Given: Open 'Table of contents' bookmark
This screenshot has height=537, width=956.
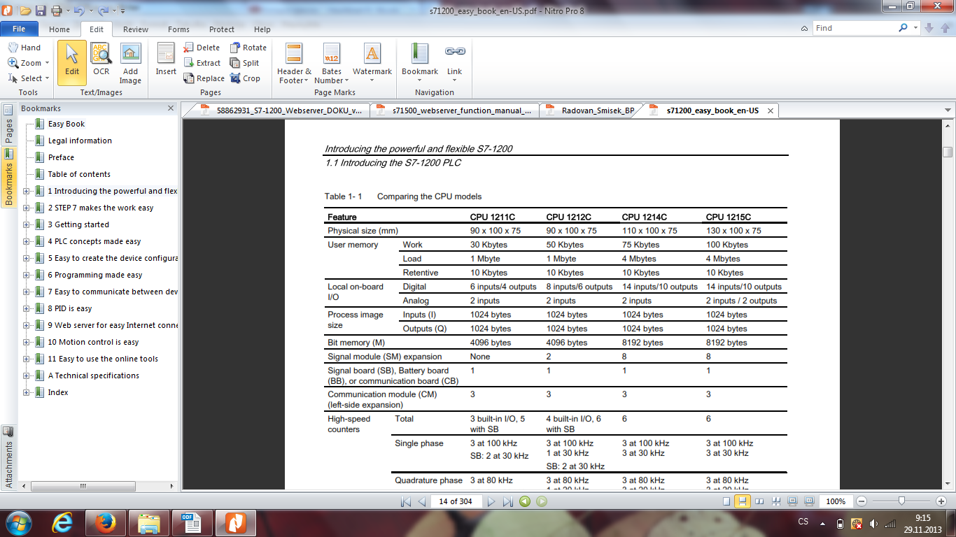Looking at the screenshot, I should (79, 174).
